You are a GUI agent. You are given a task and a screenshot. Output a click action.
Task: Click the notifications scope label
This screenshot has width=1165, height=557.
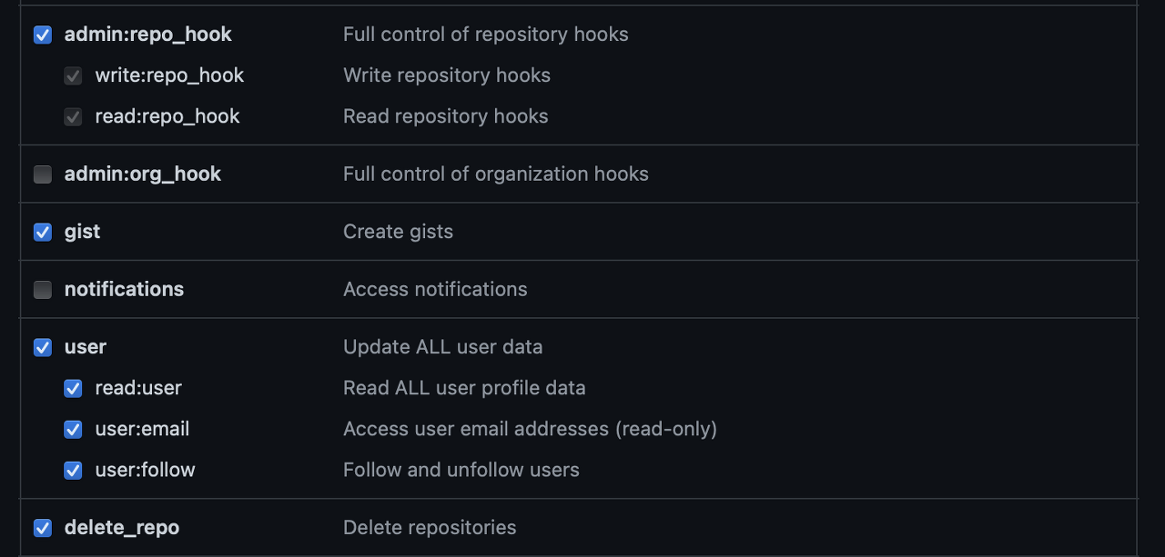pos(124,289)
